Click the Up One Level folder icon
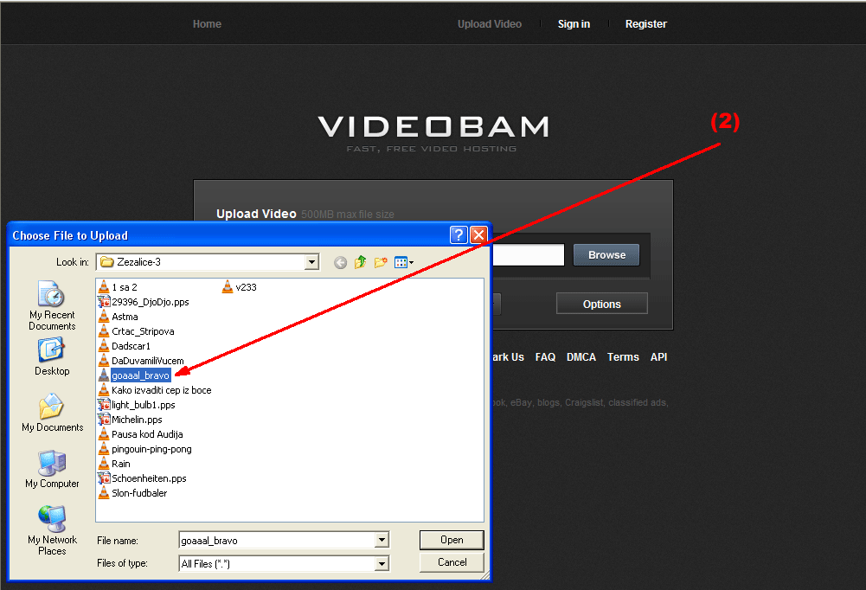 pos(360,262)
